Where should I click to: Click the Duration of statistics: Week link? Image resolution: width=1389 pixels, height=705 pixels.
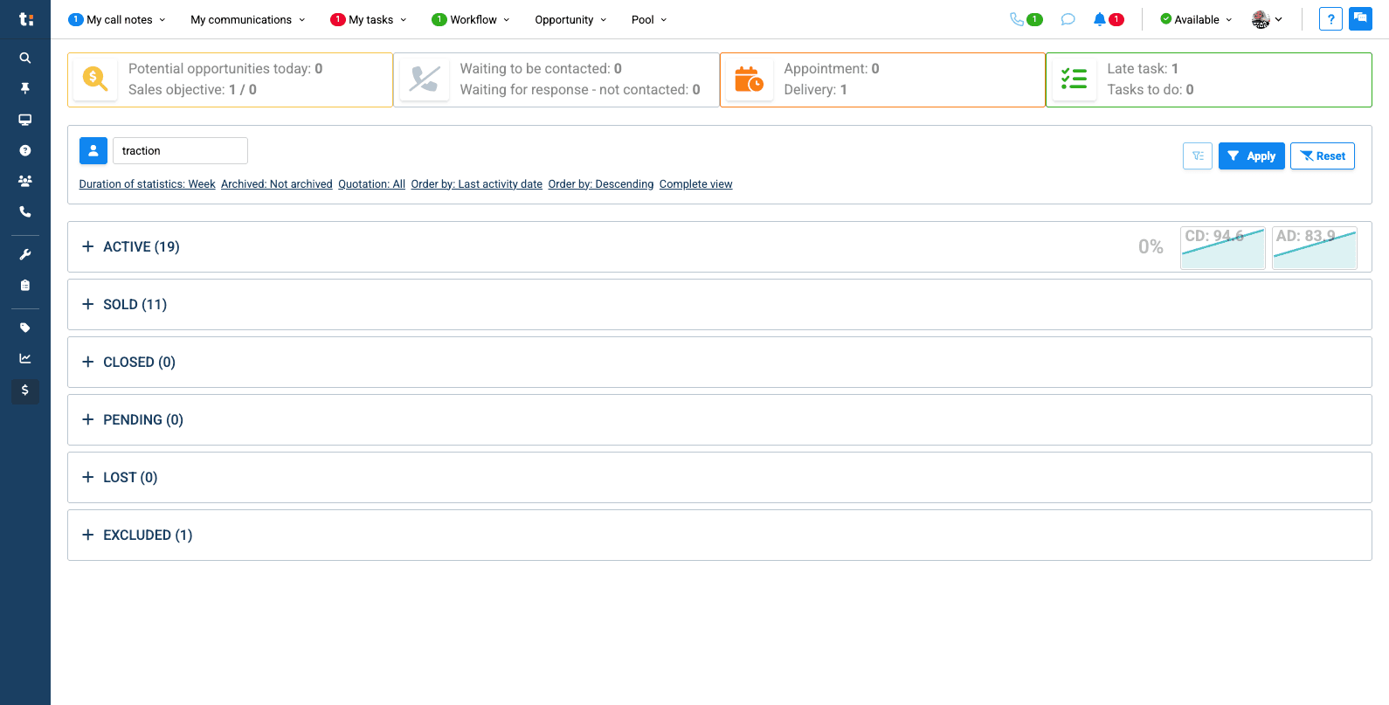148,184
